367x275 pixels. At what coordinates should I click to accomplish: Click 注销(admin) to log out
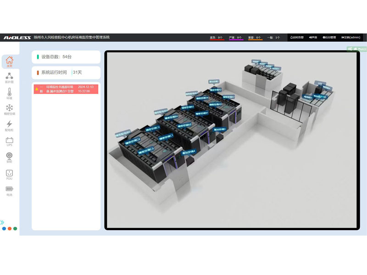coord(351,38)
